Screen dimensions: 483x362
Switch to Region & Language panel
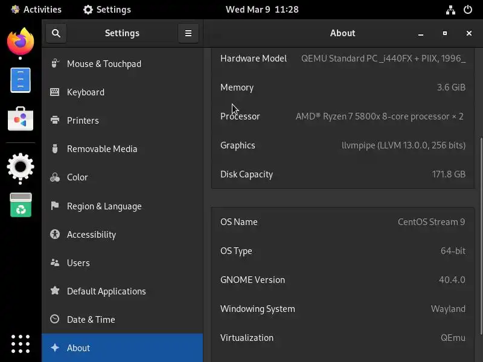point(104,206)
